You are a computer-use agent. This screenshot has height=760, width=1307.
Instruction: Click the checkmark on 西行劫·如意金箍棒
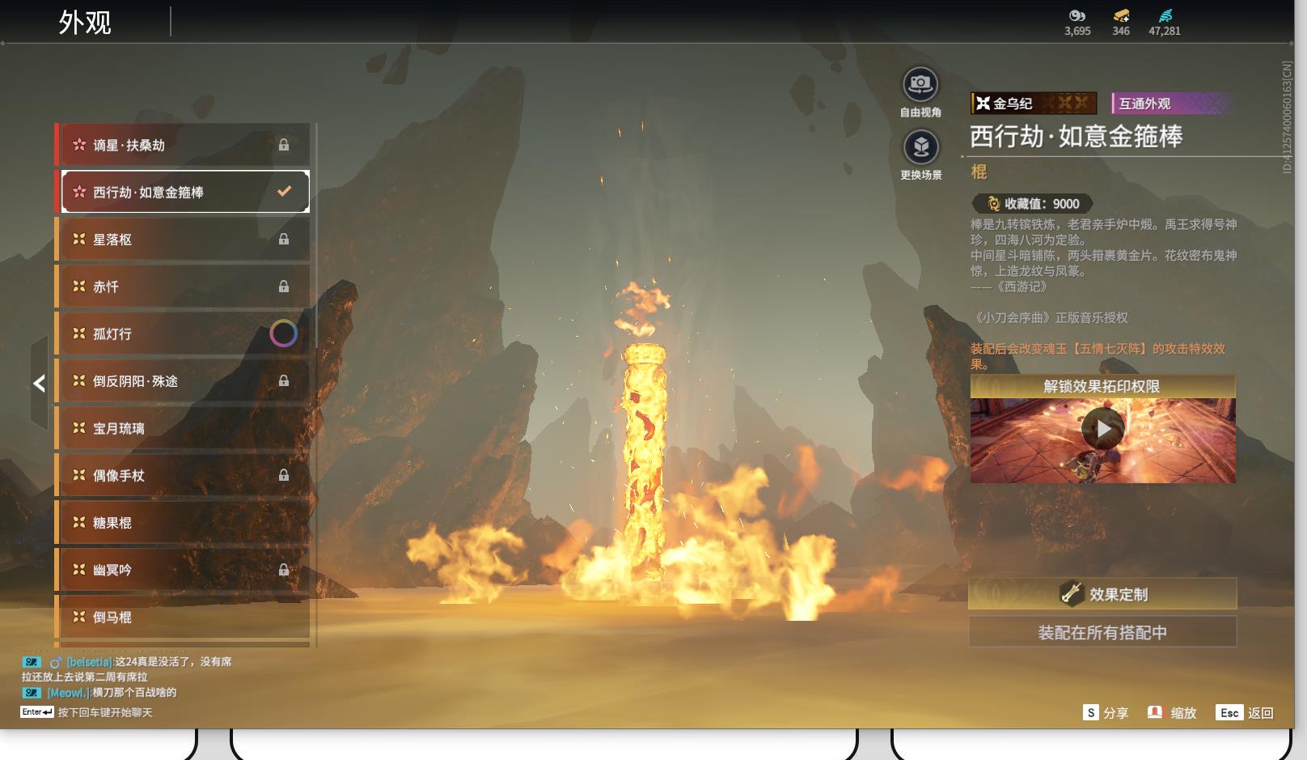(x=284, y=192)
